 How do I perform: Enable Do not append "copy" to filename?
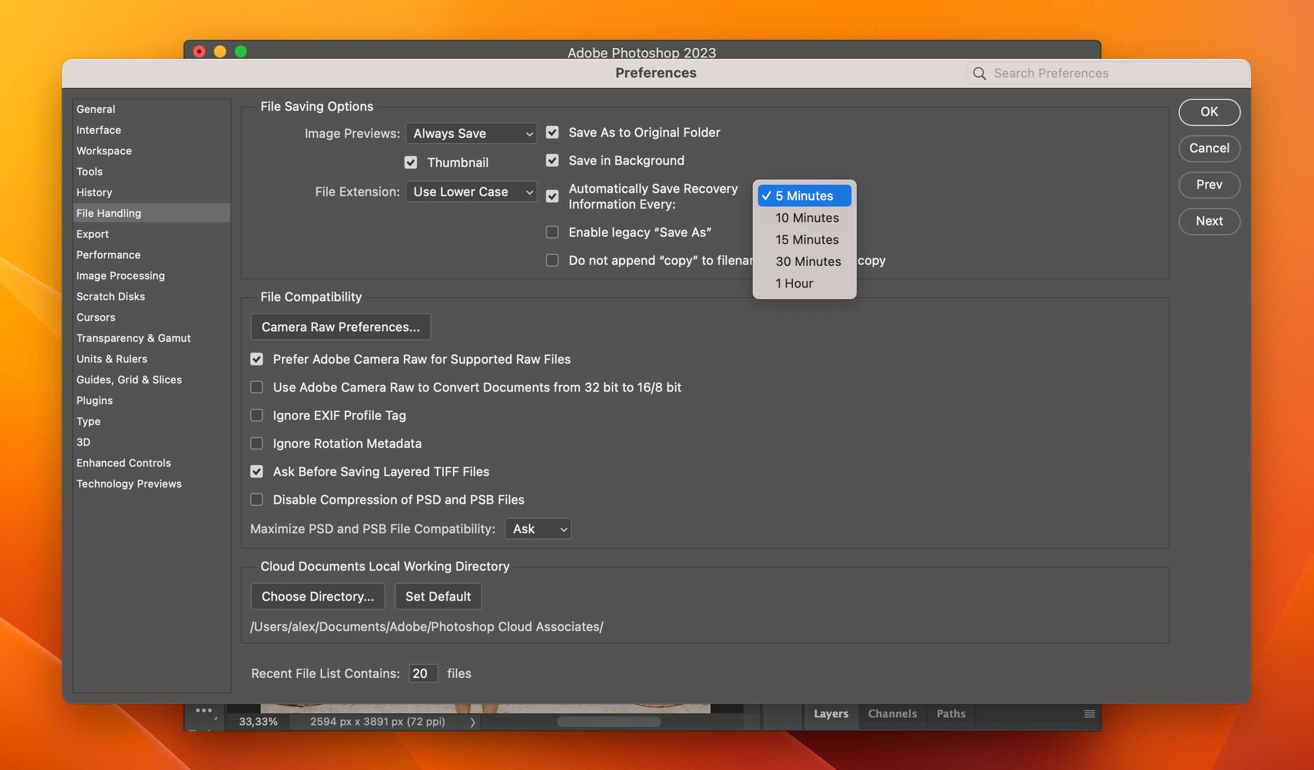point(552,260)
